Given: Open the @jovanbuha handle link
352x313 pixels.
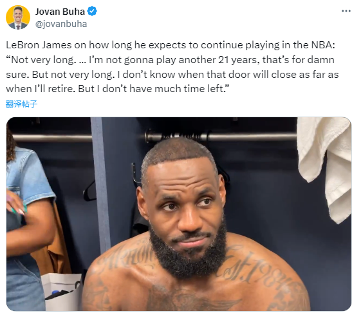Looking at the screenshot, I should pyautogui.click(x=61, y=24).
